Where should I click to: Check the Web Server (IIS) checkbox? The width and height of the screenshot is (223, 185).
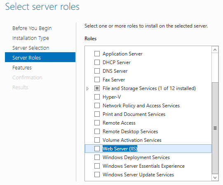pos(97,149)
